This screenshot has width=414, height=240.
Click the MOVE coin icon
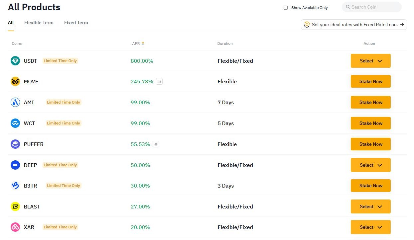pos(15,81)
